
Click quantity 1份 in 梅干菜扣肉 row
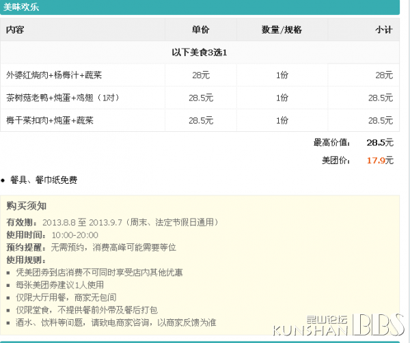coord(282,120)
